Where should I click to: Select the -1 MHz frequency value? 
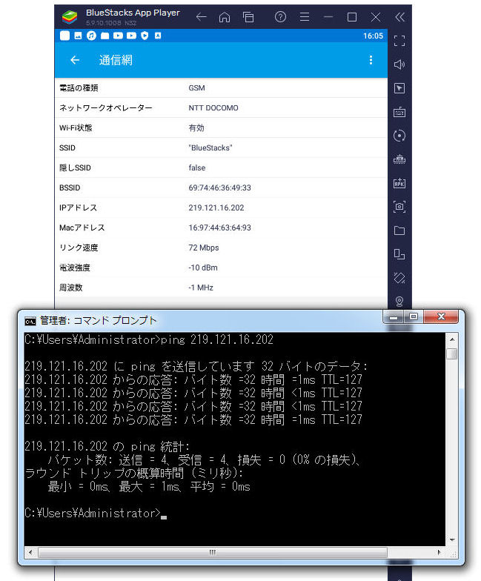coord(200,288)
